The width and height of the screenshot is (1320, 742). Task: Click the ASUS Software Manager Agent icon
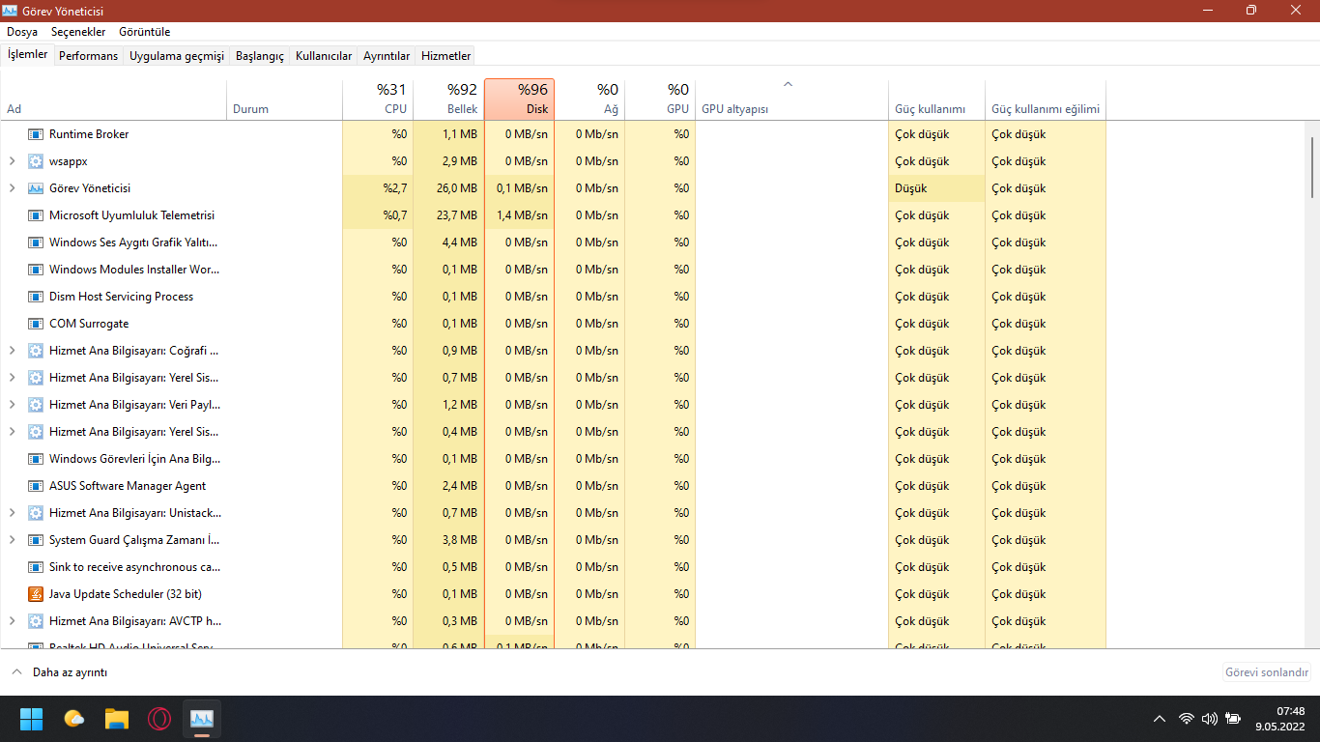tap(36, 486)
